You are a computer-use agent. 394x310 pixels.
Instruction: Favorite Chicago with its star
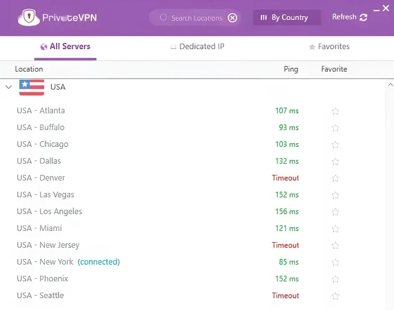tap(335, 144)
